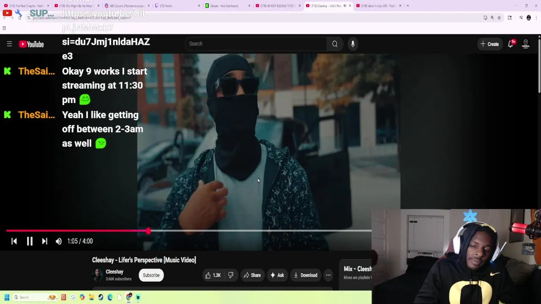Subscribe to the Cleeshay channel
541x304 pixels.
point(151,275)
